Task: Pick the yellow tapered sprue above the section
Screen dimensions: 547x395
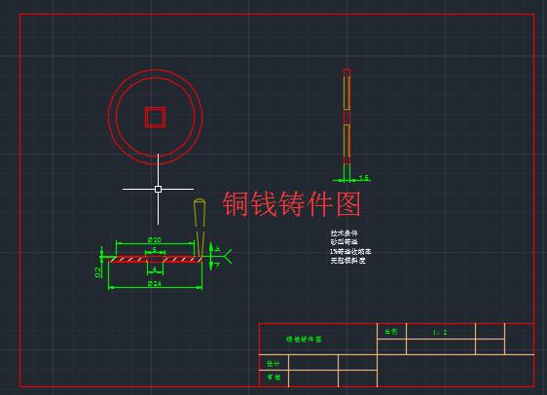Action: coord(200,227)
